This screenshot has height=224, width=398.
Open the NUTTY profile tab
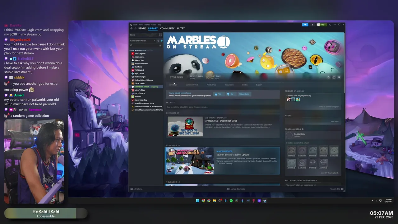click(181, 28)
